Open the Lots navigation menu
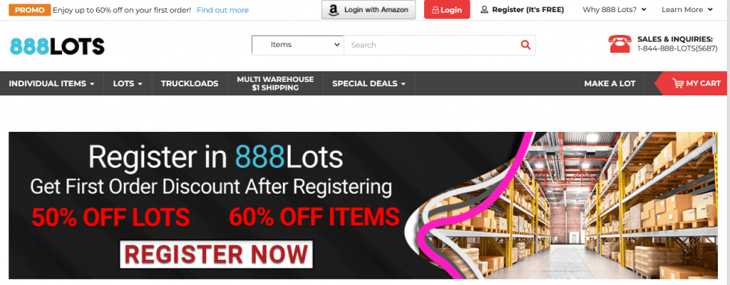 pyautogui.click(x=128, y=83)
